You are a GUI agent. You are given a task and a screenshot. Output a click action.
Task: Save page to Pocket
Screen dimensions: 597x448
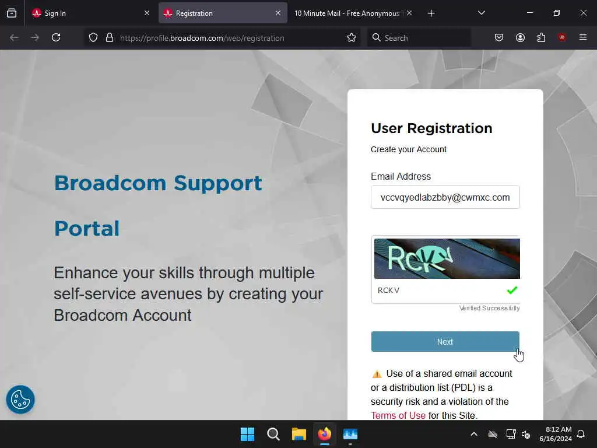click(x=499, y=38)
